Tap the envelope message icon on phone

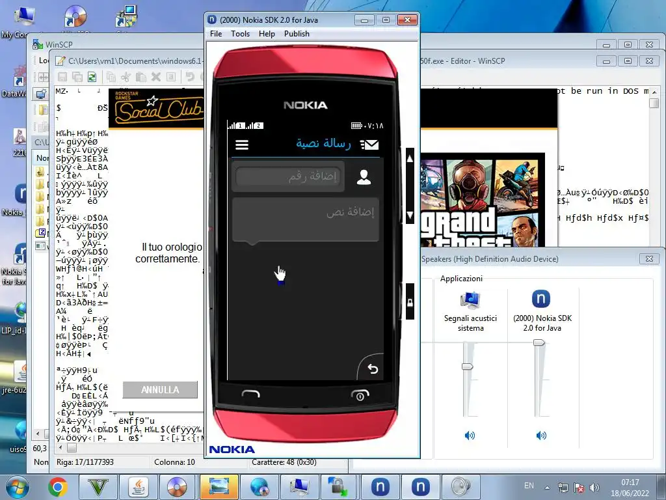point(369,145)
